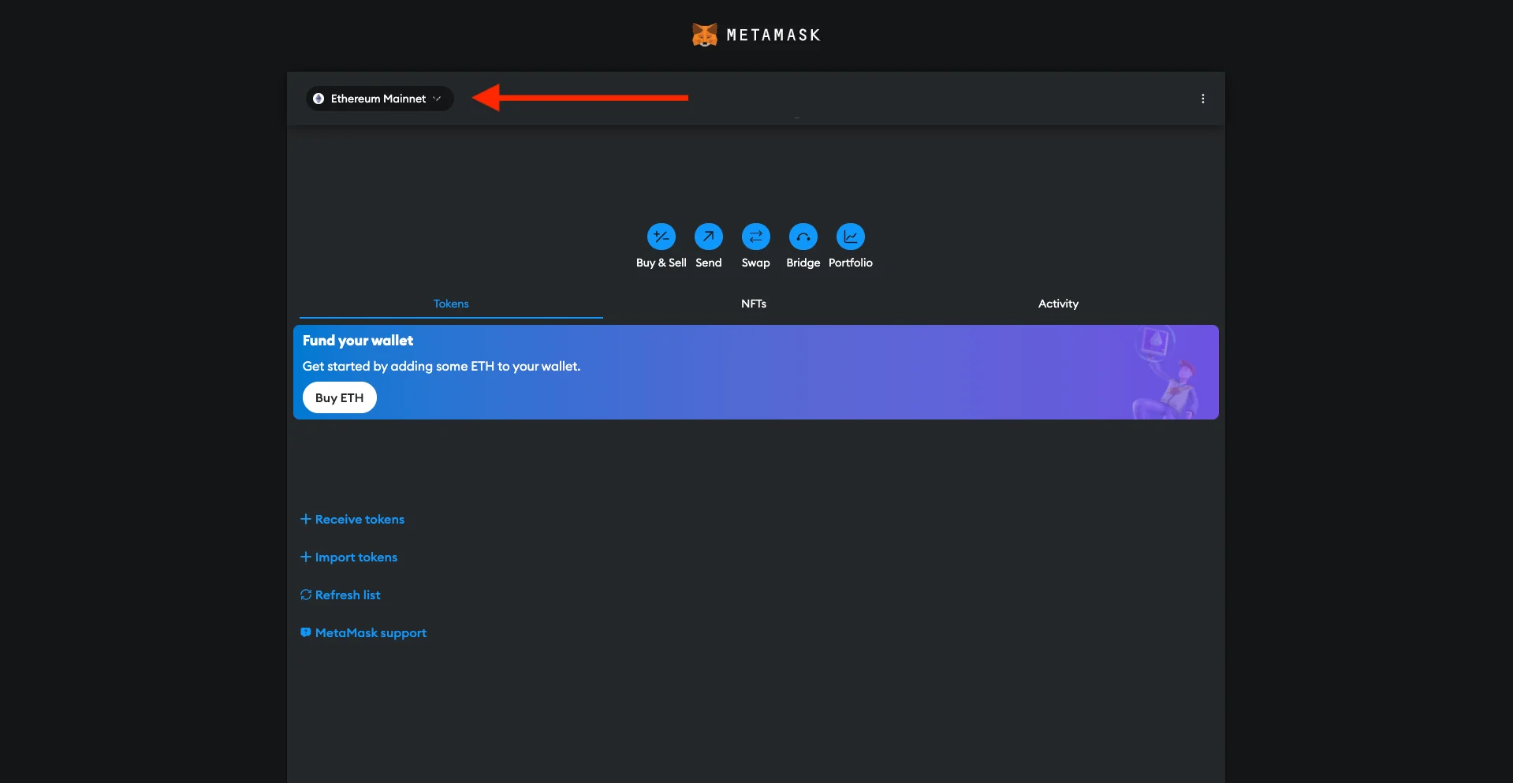Click the Ethereum network logo icon
This screenshot has height=783, width=1513.
[x=319, y=99]
